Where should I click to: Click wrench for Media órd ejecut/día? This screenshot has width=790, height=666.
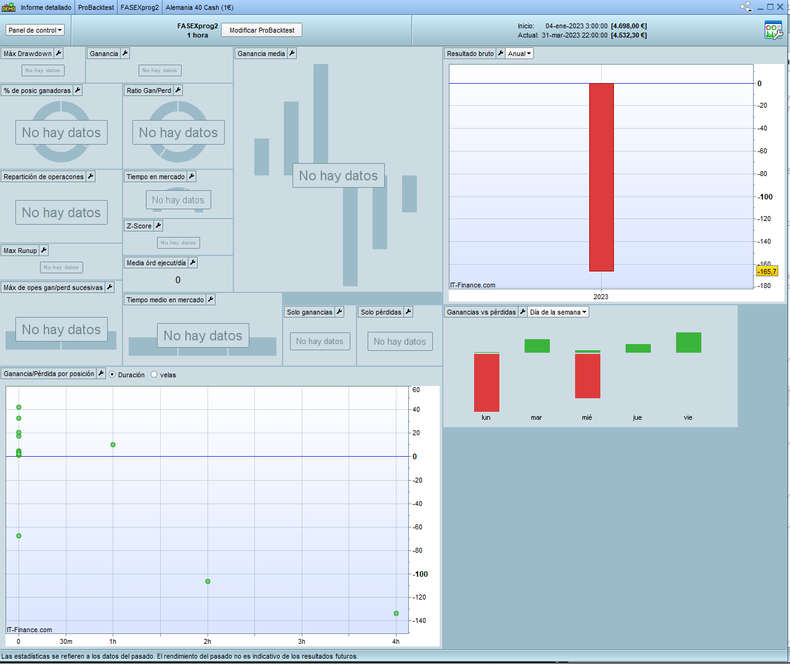[x=193, y=263]
